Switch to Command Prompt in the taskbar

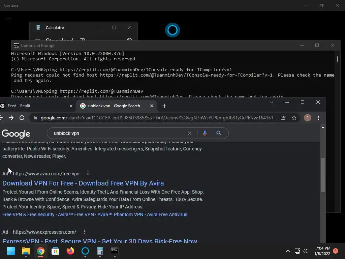coord(115,251)
